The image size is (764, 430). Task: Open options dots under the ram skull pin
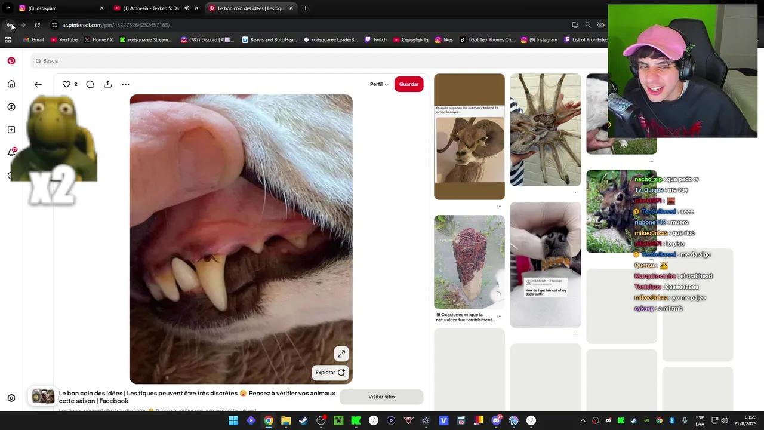pyautogui.click(x=499, y=206)
